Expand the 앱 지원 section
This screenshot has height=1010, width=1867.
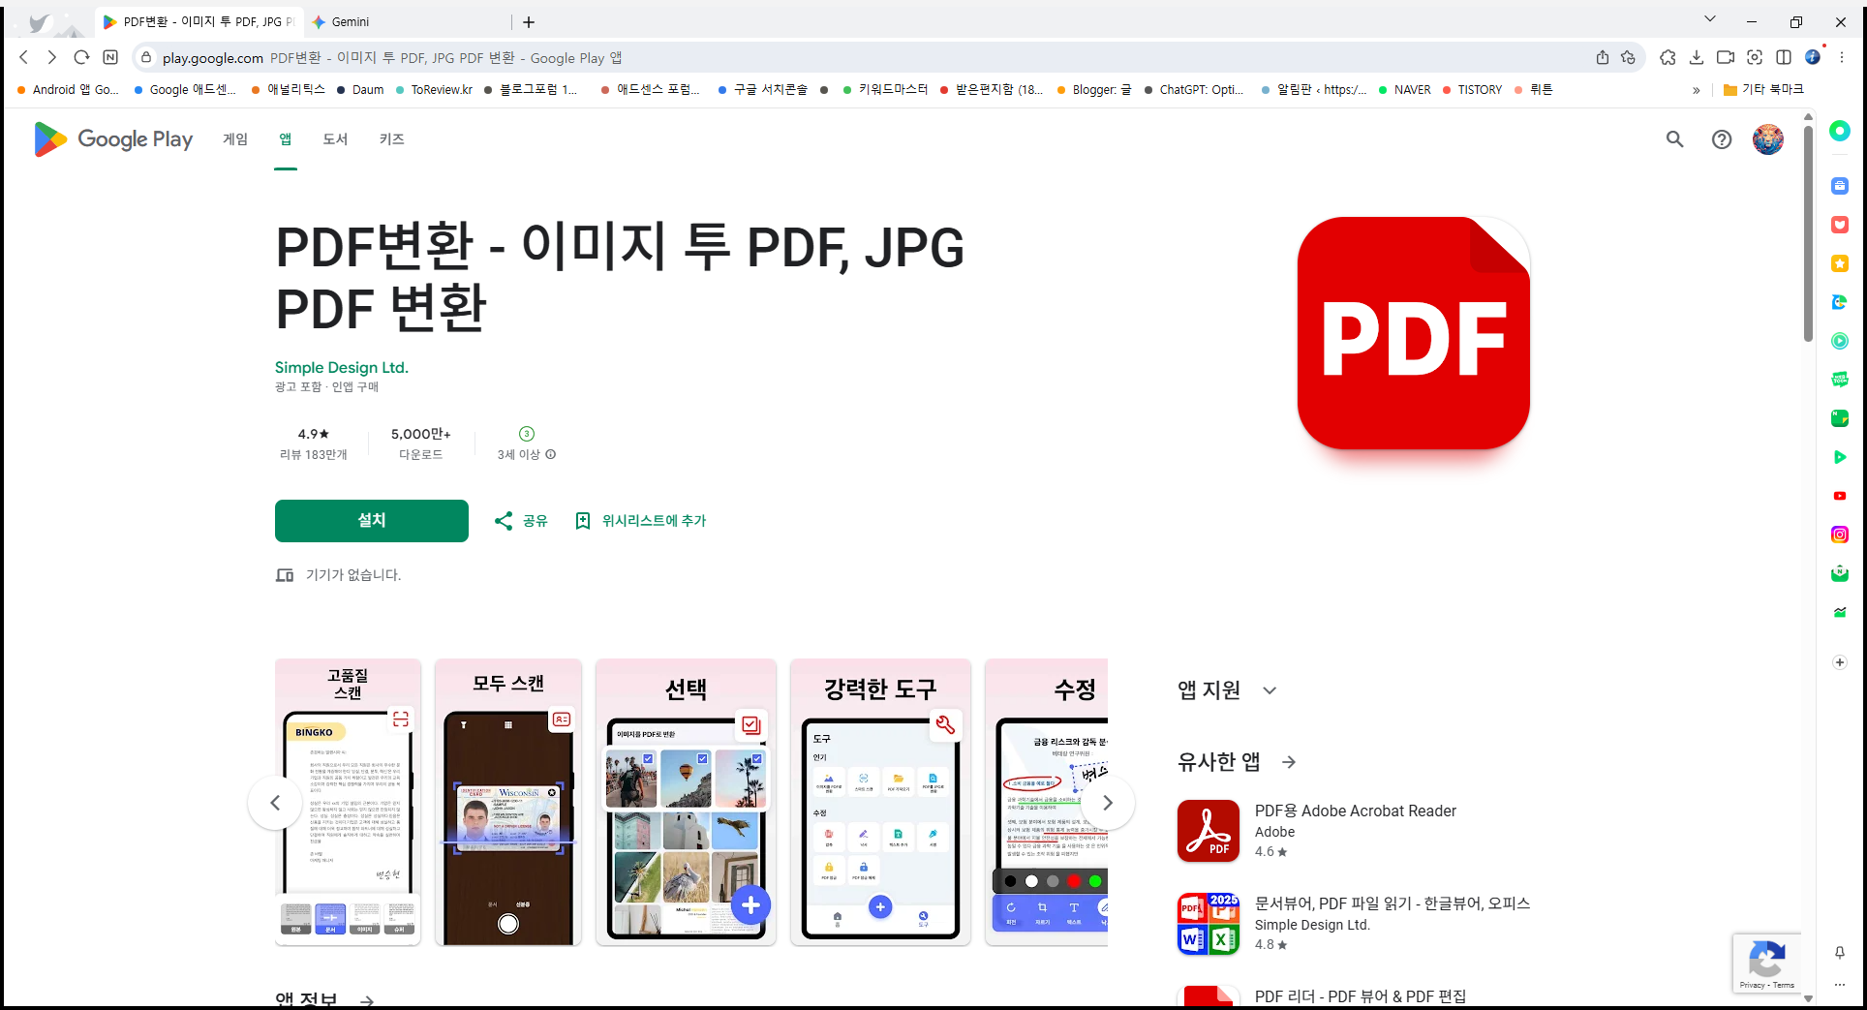pyautogui.click(x=1270, y=689)
